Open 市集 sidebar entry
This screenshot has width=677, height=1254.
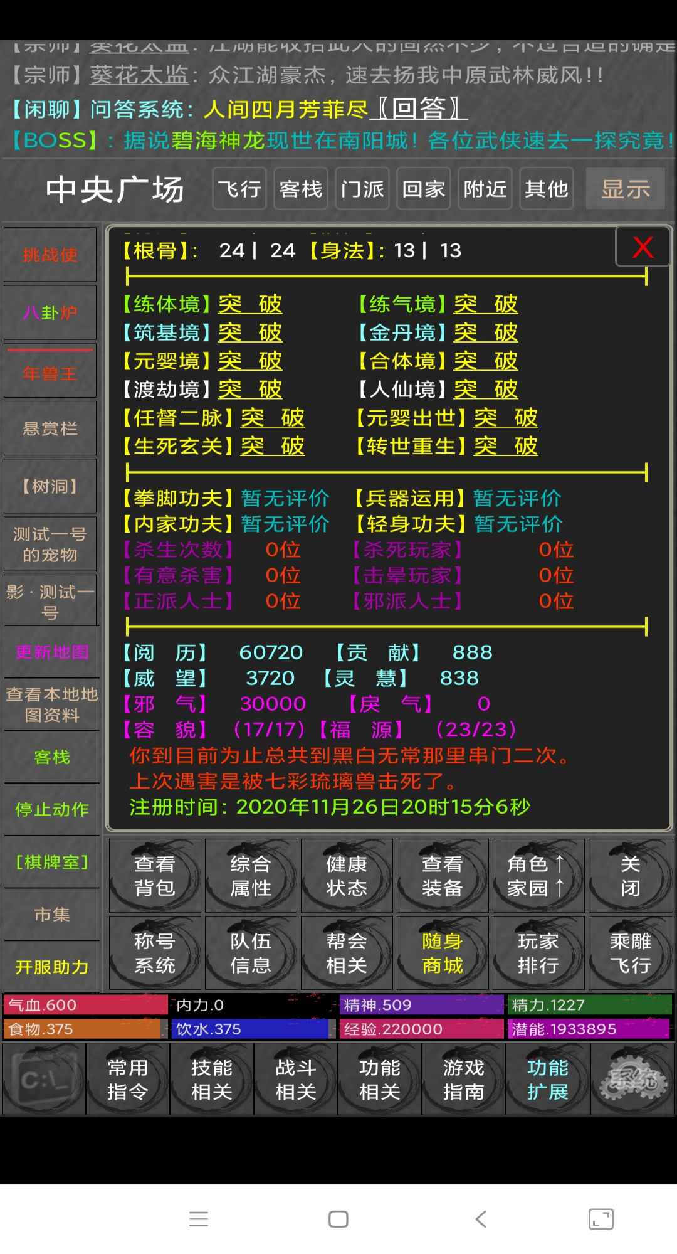[x=52, y=915]
